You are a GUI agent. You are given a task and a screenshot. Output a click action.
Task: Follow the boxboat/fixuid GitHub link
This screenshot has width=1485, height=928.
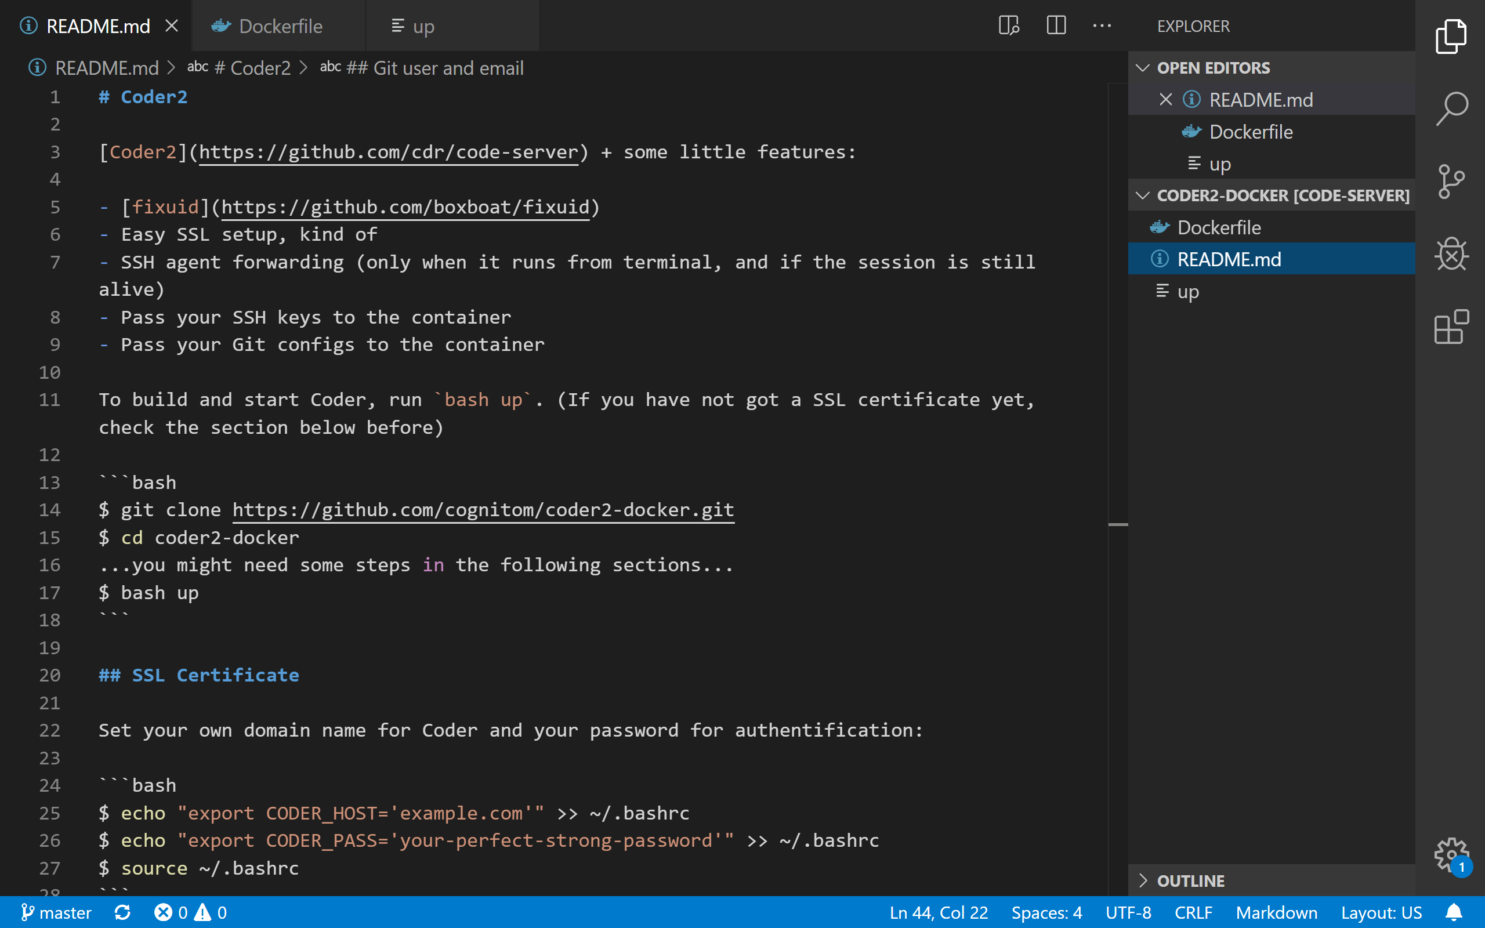click(405, 207)
